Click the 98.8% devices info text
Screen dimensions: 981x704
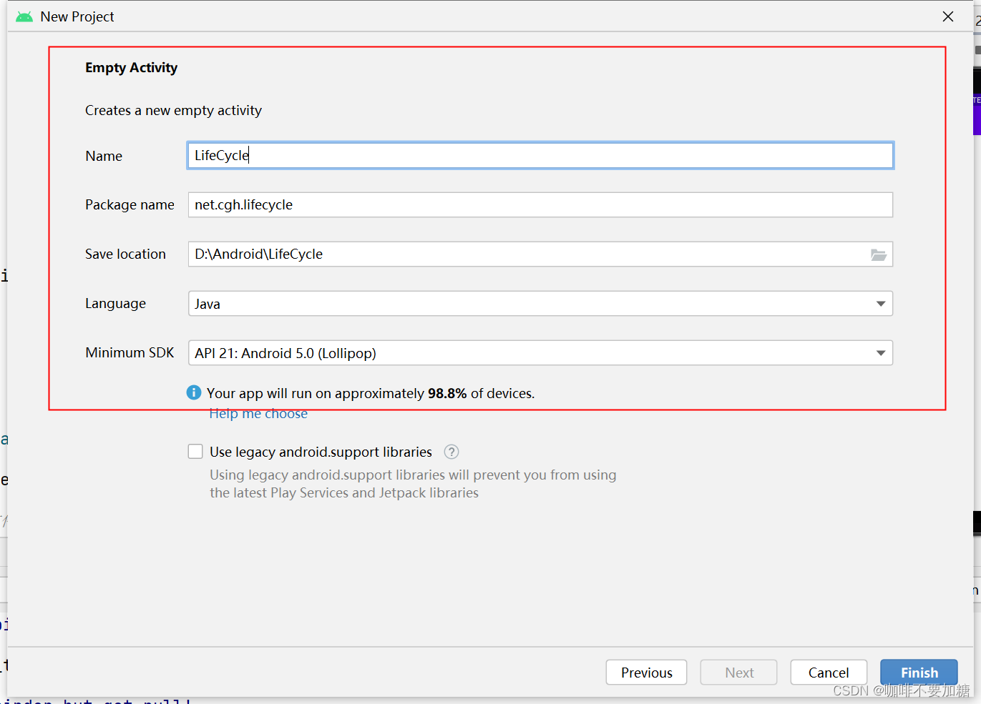(371, 394)
